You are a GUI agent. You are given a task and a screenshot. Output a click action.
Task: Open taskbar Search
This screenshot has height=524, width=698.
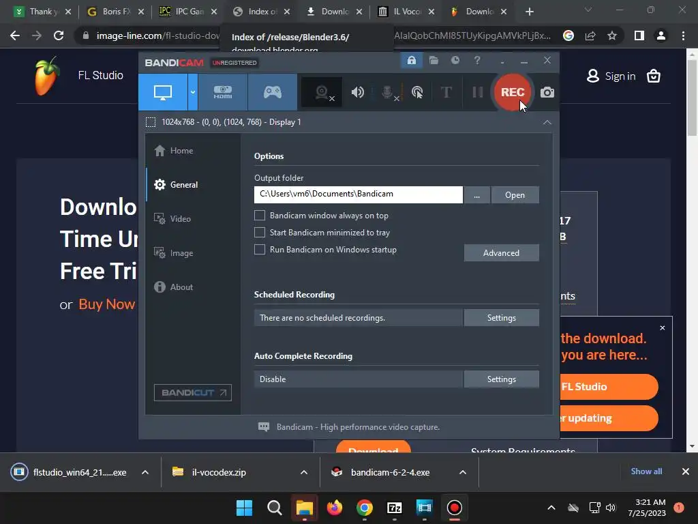(274, 508)
